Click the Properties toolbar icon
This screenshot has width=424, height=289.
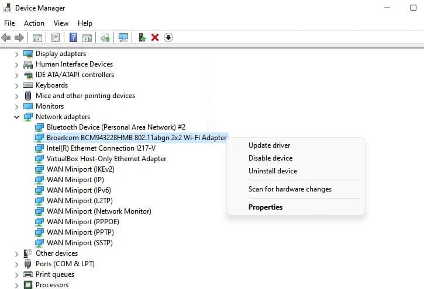click(56, 37)
